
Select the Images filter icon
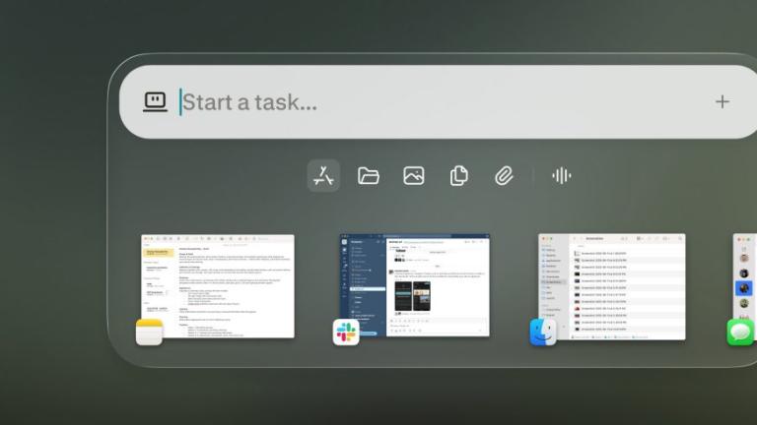pos(414,176)
